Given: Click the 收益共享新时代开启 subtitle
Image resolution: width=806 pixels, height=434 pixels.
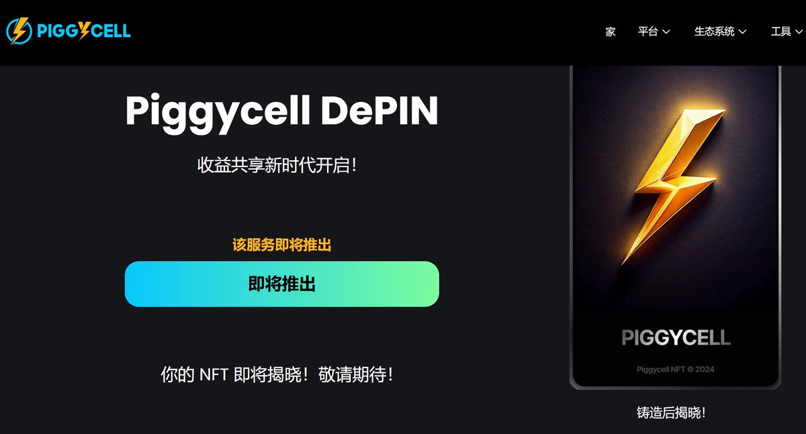Looking at the screenshot, I should coord(277,165).
